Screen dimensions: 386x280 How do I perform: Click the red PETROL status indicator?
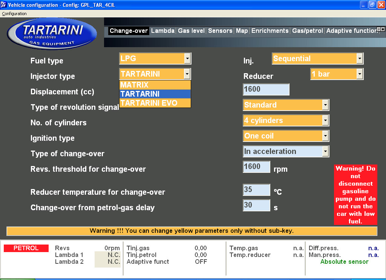pyautogui.click(x=26, y=248)
